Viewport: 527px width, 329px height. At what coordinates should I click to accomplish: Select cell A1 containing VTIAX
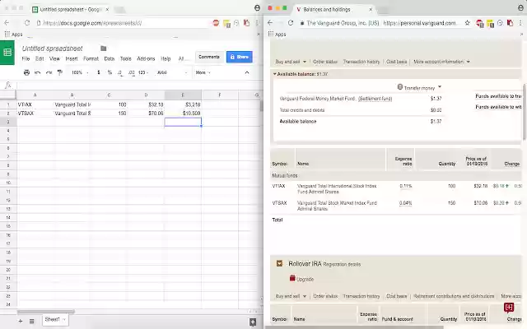coord(35,104)
